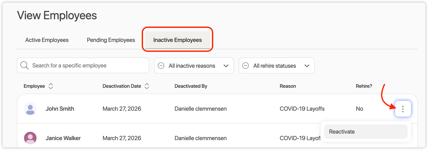Click the chevron on inactive reasons filter
The height and width of the screenshot is (150, 428).
coord(226,66)
